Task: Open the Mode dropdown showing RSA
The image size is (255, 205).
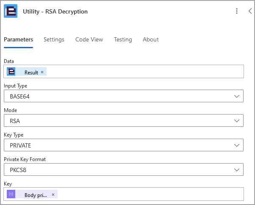Action: click(x=124, y=120)
